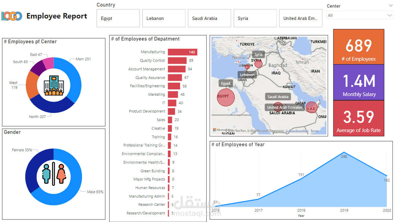The image size is (395, 222).
Task: Click the Manufacturing bar with 140
Action: pos(183,52)
